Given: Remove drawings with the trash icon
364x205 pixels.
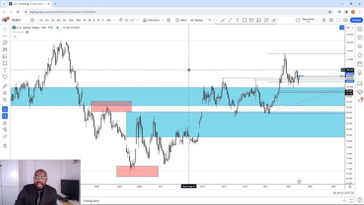Looking at the screenshot, I should tap(5, 146).
